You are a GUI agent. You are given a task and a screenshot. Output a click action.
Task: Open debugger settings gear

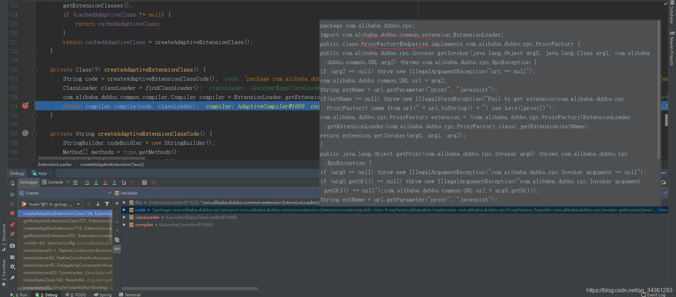click(x=12, y=267)
